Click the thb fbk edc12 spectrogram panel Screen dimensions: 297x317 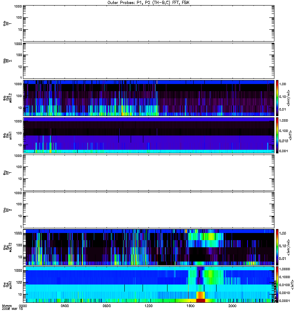click(x=149, y=98)
